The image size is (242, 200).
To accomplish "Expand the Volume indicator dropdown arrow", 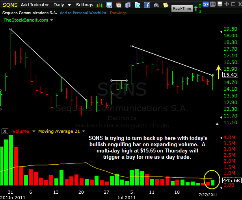I will (x=34, y=131).
